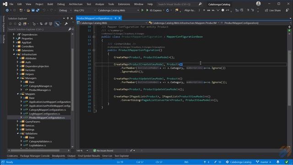Click the Save button in the toolbar

pyautogui.click(x=33, y=10)
